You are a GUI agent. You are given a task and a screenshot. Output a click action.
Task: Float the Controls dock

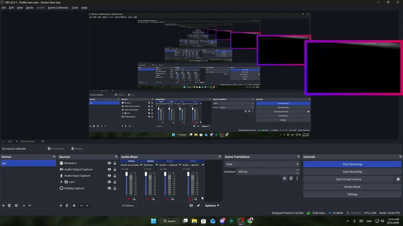coord(400,157)
